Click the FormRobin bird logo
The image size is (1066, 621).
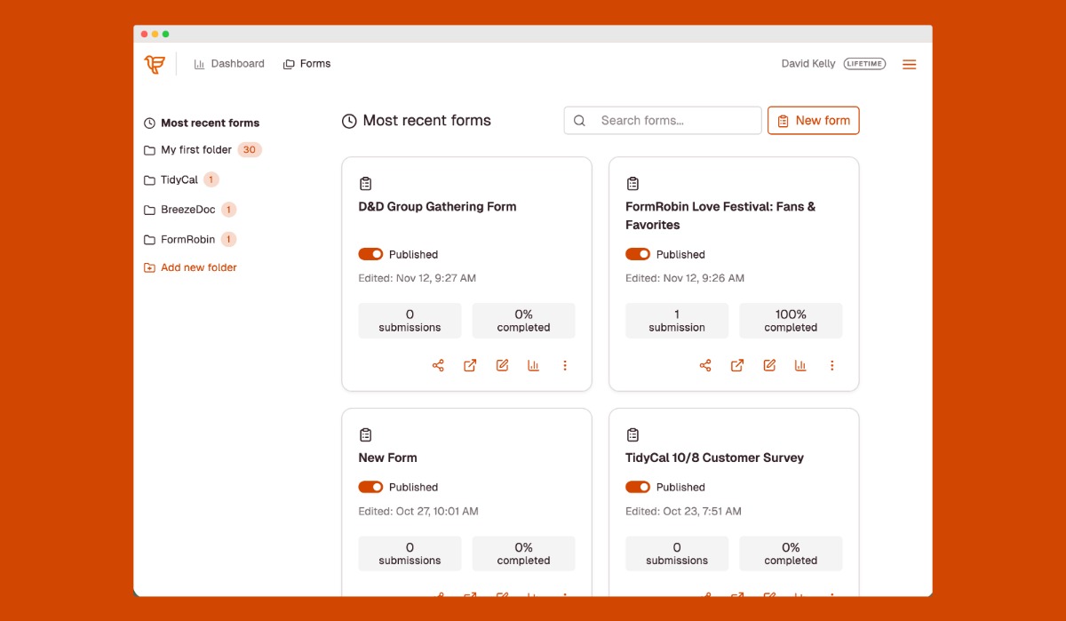click(155, 64)
